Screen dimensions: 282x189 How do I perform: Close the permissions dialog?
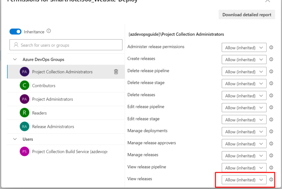pos(268,1)
